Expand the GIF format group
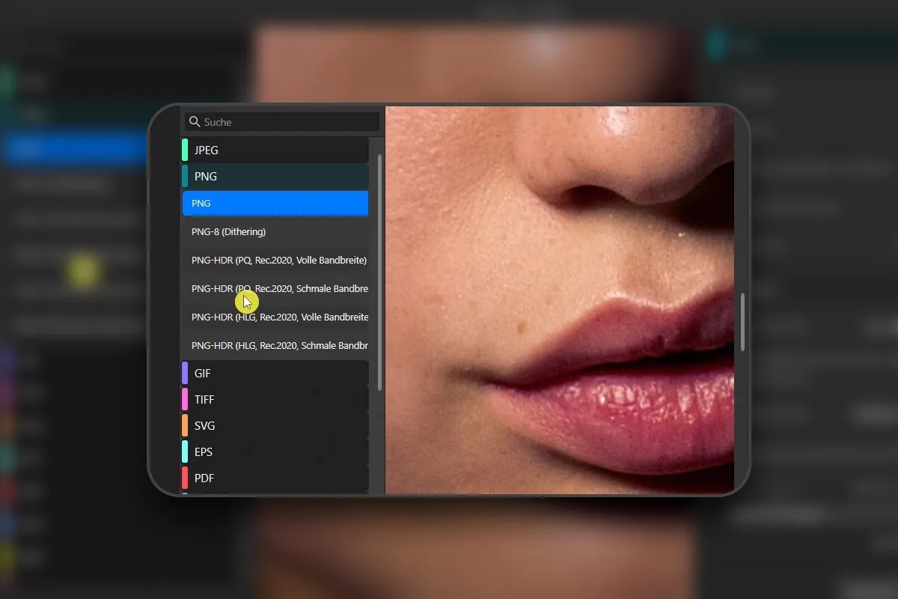898x599 pixels. 275,373
